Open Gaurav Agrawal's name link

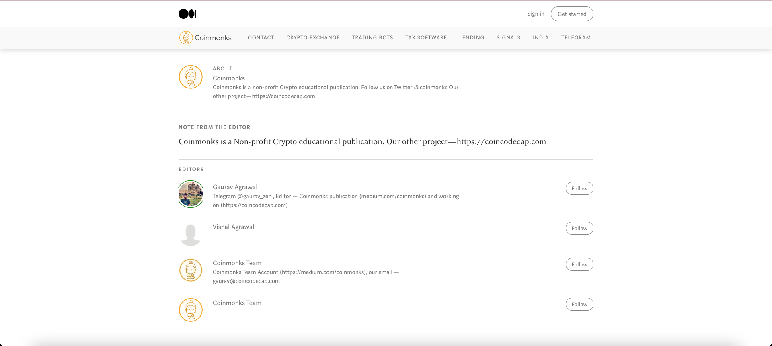[235, 187]
